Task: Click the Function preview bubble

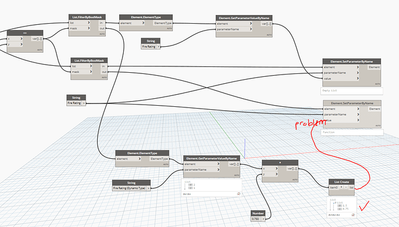Action: (x=352, y=132)
